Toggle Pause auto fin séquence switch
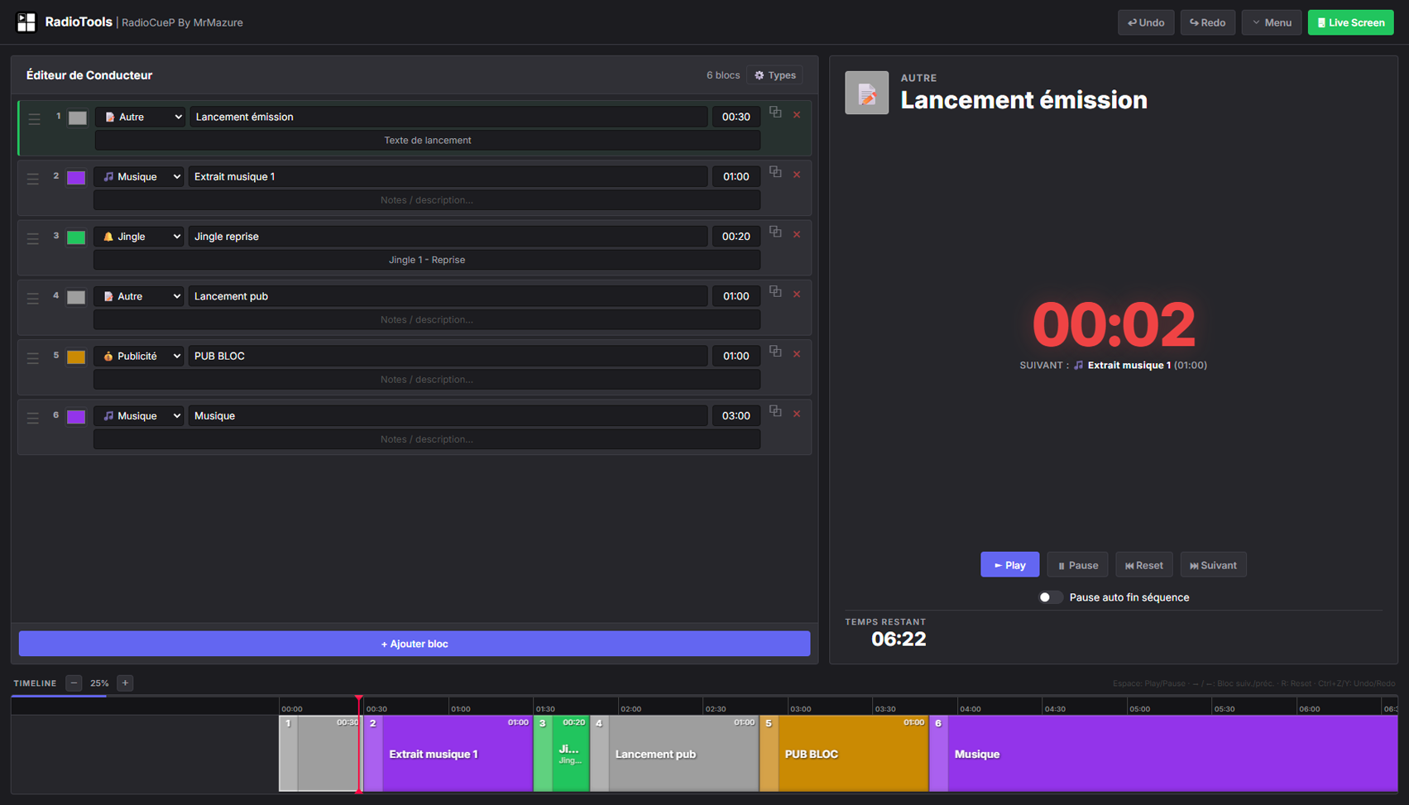 pyautogui.click(x=1050, y=597)
